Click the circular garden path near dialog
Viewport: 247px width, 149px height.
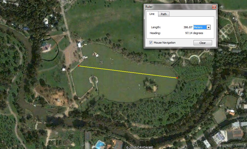(195, 59)
